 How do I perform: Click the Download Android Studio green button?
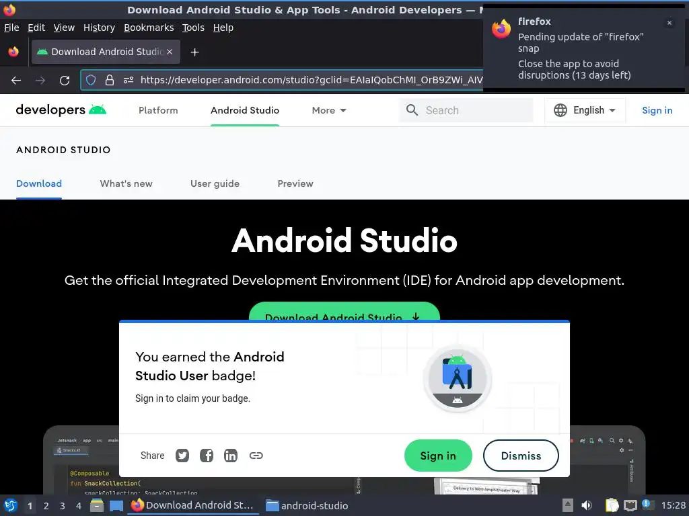(344, 312)
